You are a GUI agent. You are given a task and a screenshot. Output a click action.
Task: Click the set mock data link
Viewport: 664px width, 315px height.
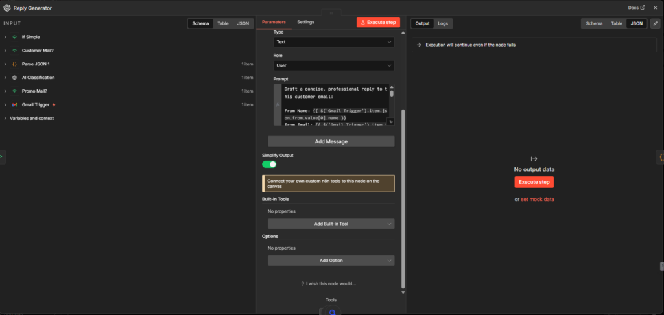tap(538, 199)
